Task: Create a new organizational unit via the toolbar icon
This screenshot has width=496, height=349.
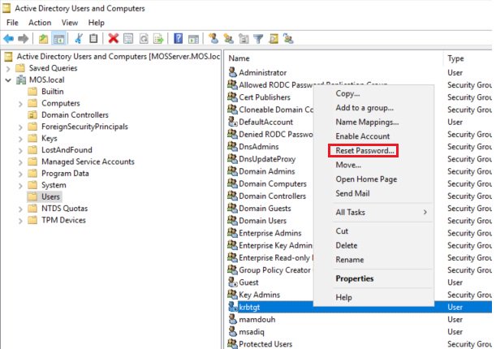Action: coord(244,39)
